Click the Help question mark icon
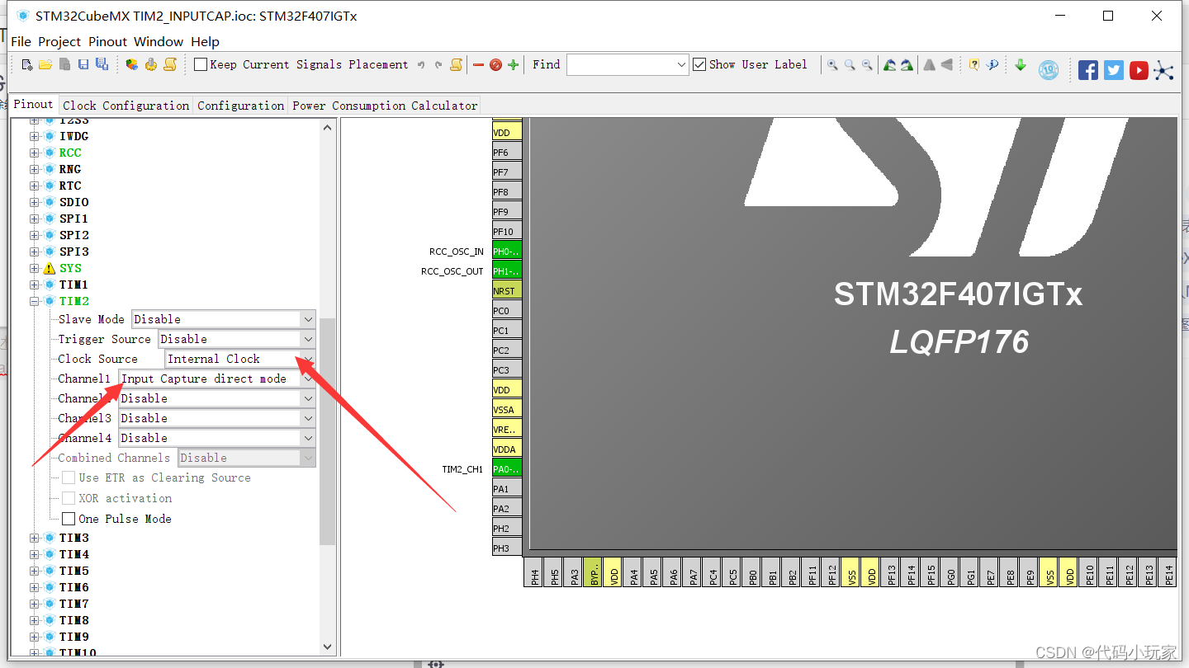1189x668 pixels. tap(974, 64)
